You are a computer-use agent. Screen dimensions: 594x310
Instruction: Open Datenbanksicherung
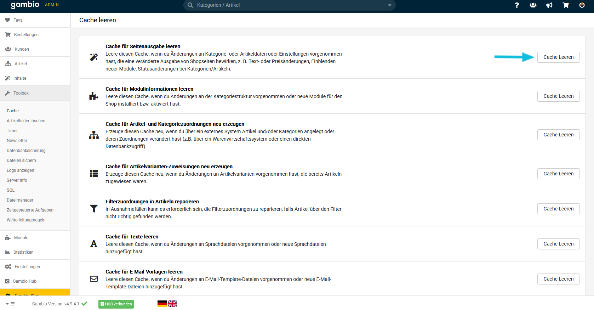26,151
